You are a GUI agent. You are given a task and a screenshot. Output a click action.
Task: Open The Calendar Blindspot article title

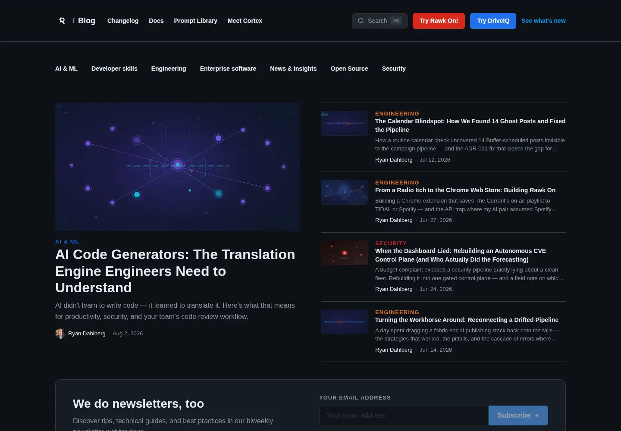click(x=470, y=125)
